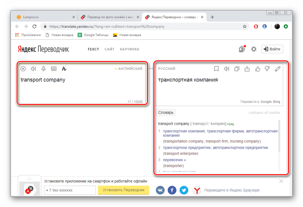Open the red Opera-style extension icon
Screen dimensions: 303x207
point(256,27)
